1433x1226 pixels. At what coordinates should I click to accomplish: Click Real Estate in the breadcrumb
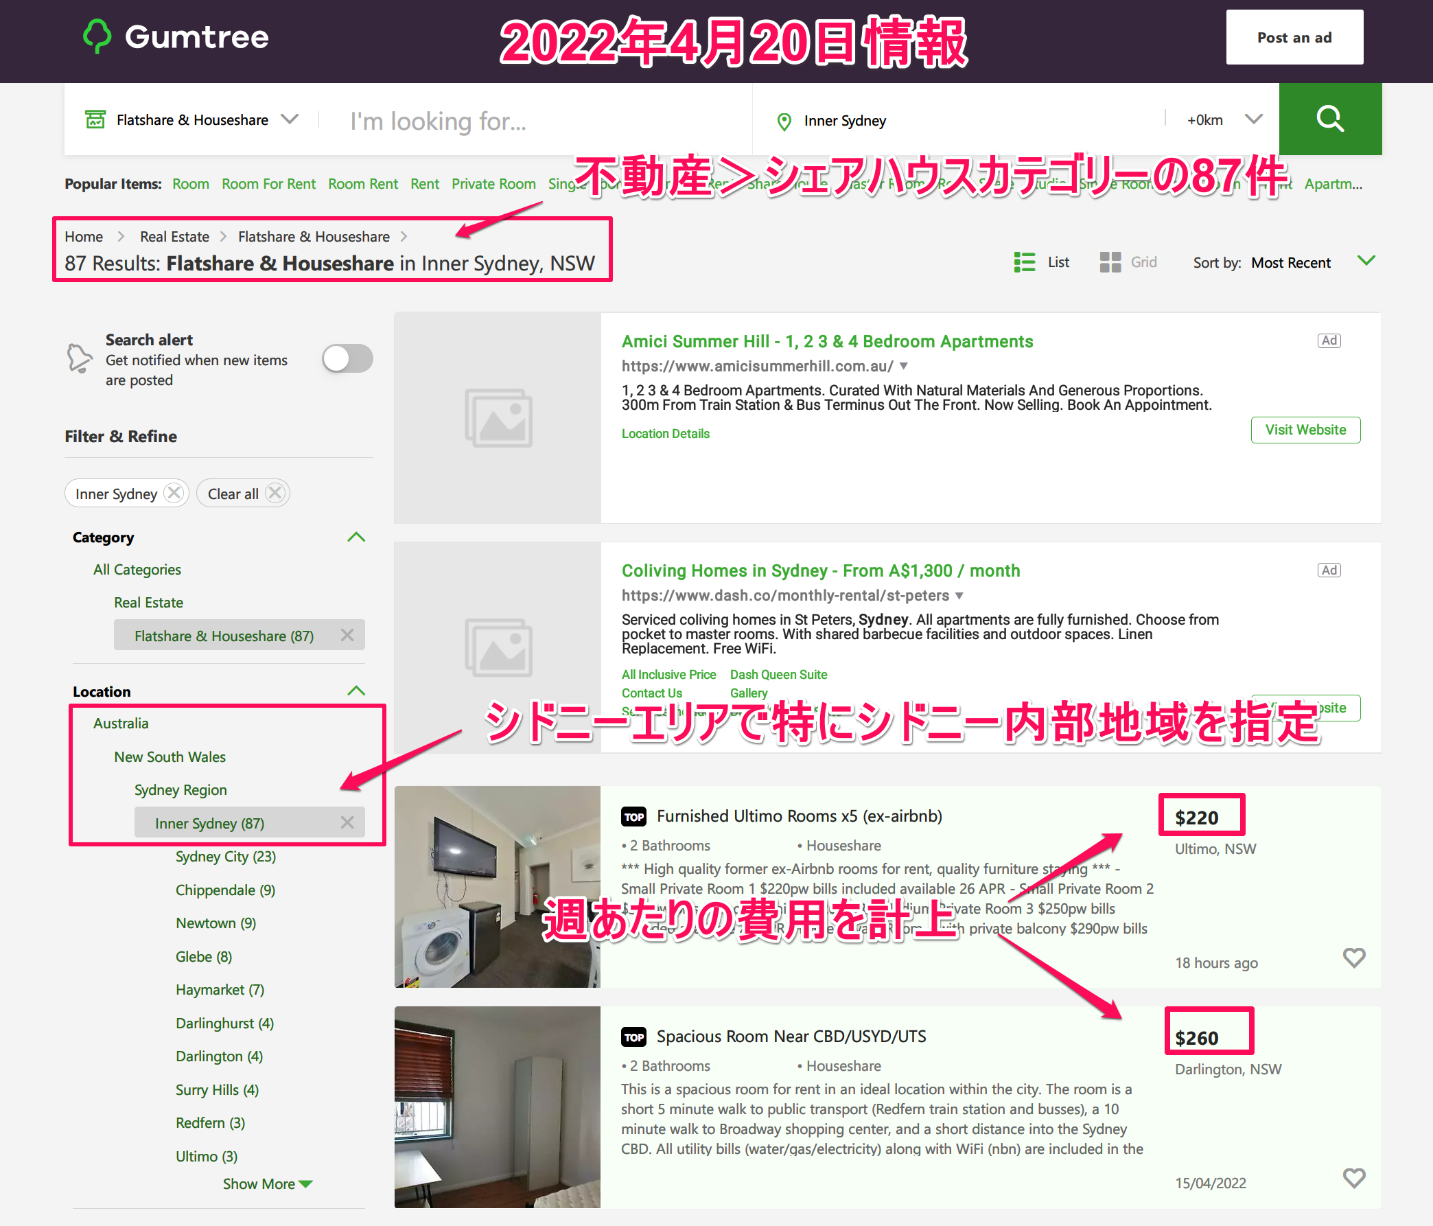tap(174, 237)
